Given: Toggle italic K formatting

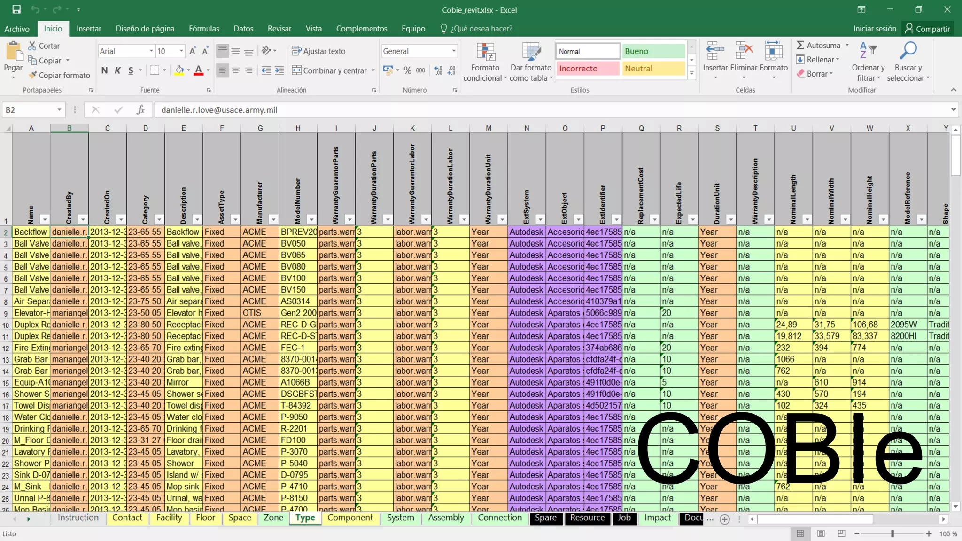Looking at the screenshot, I should pos(117,70).
